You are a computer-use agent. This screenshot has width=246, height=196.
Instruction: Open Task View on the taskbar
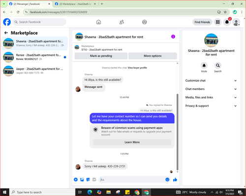[80, 192]
